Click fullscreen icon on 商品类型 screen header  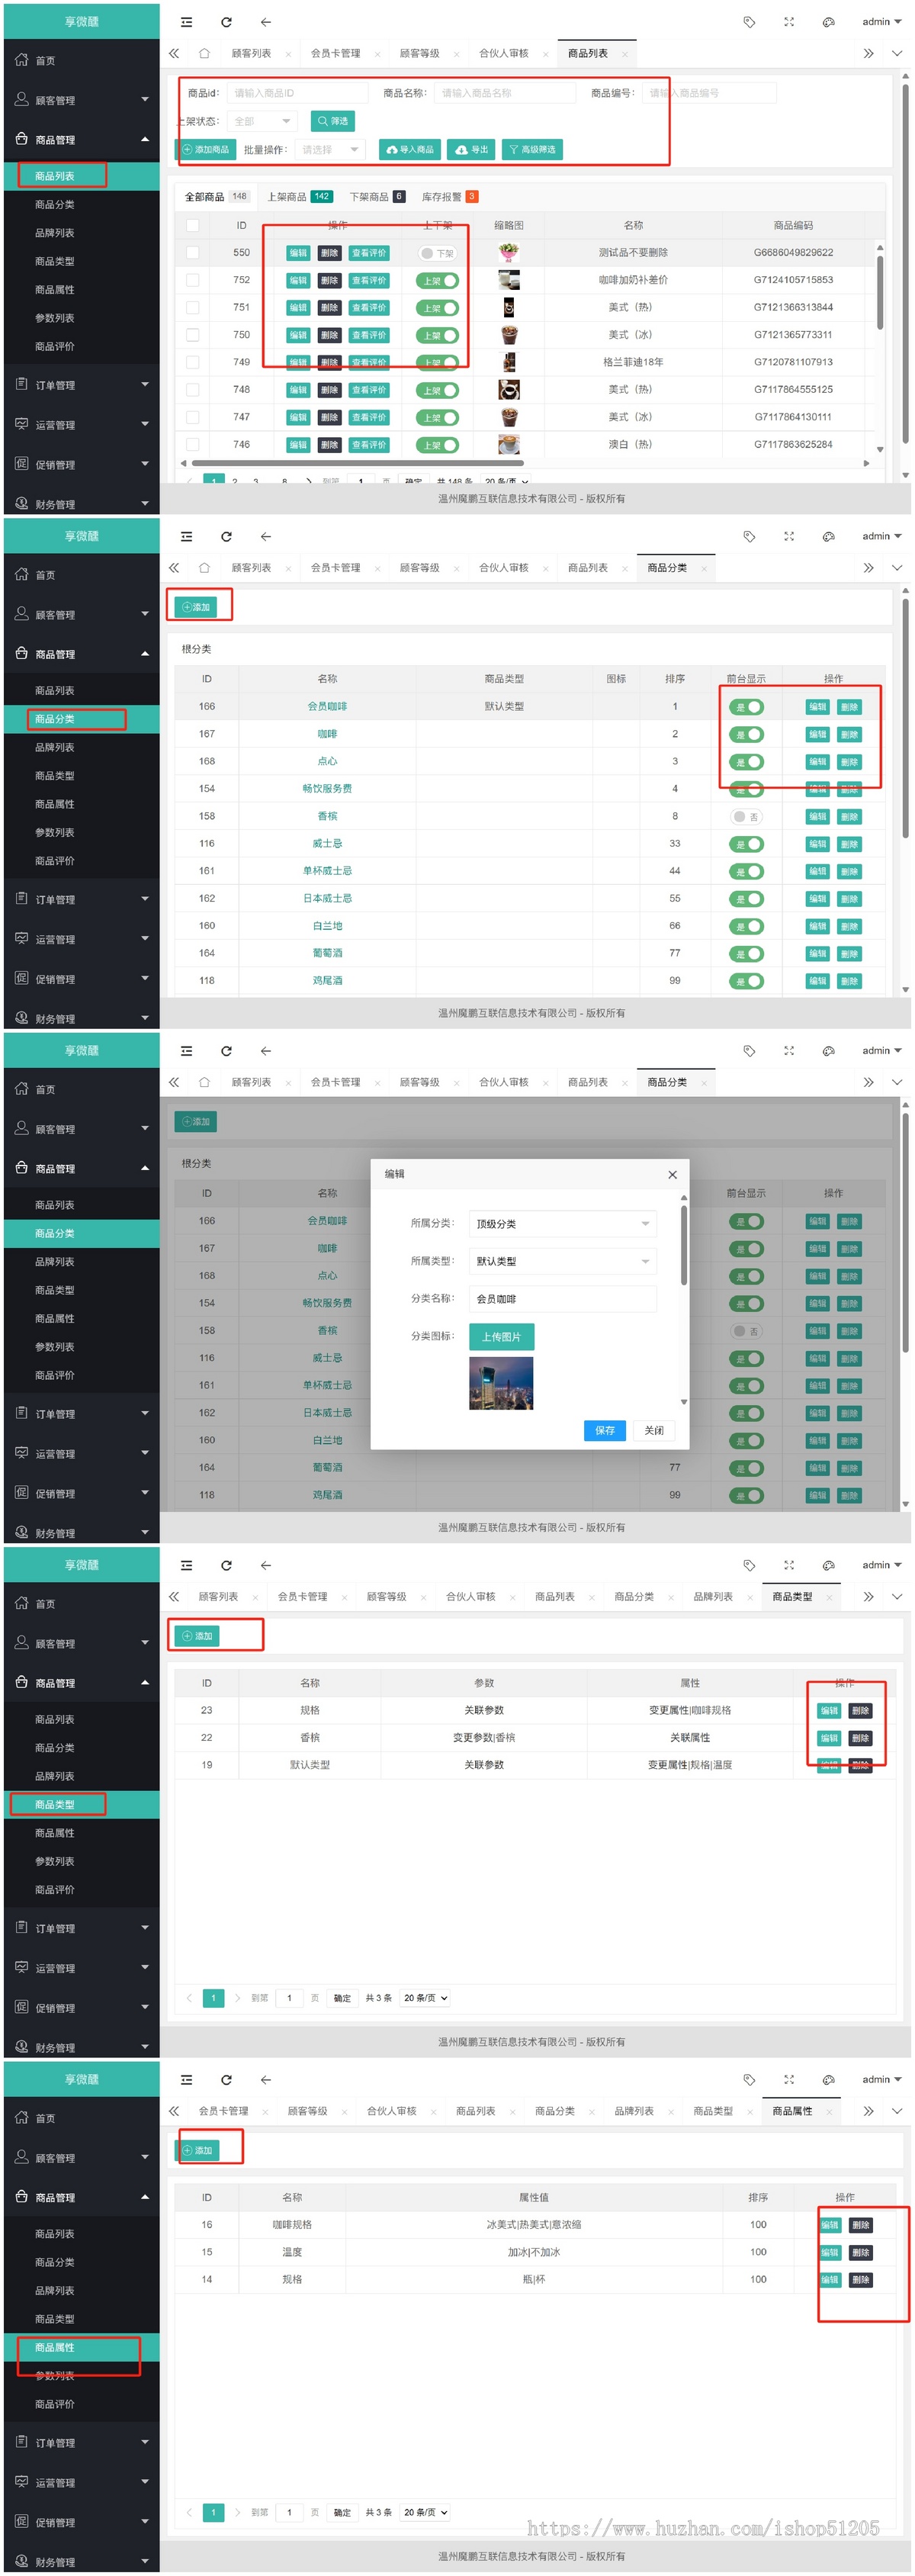point(789,1565)
